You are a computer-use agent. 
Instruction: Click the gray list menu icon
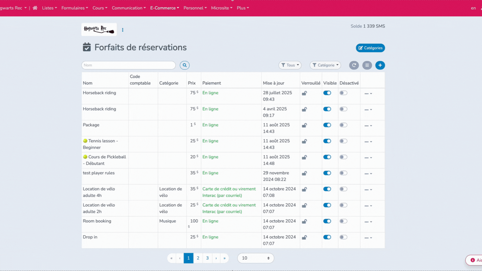(367, 65)
